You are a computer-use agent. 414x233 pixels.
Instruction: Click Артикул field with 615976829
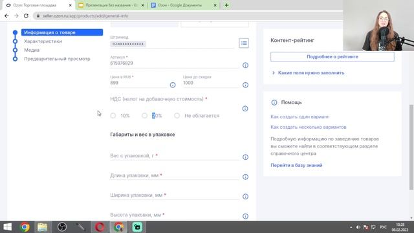(x=174, y=63)
